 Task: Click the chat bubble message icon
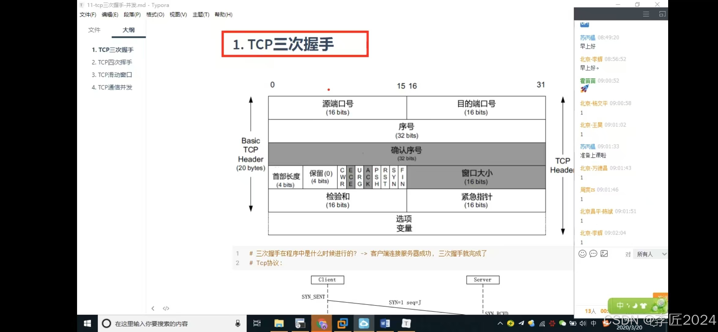(593, 254)
